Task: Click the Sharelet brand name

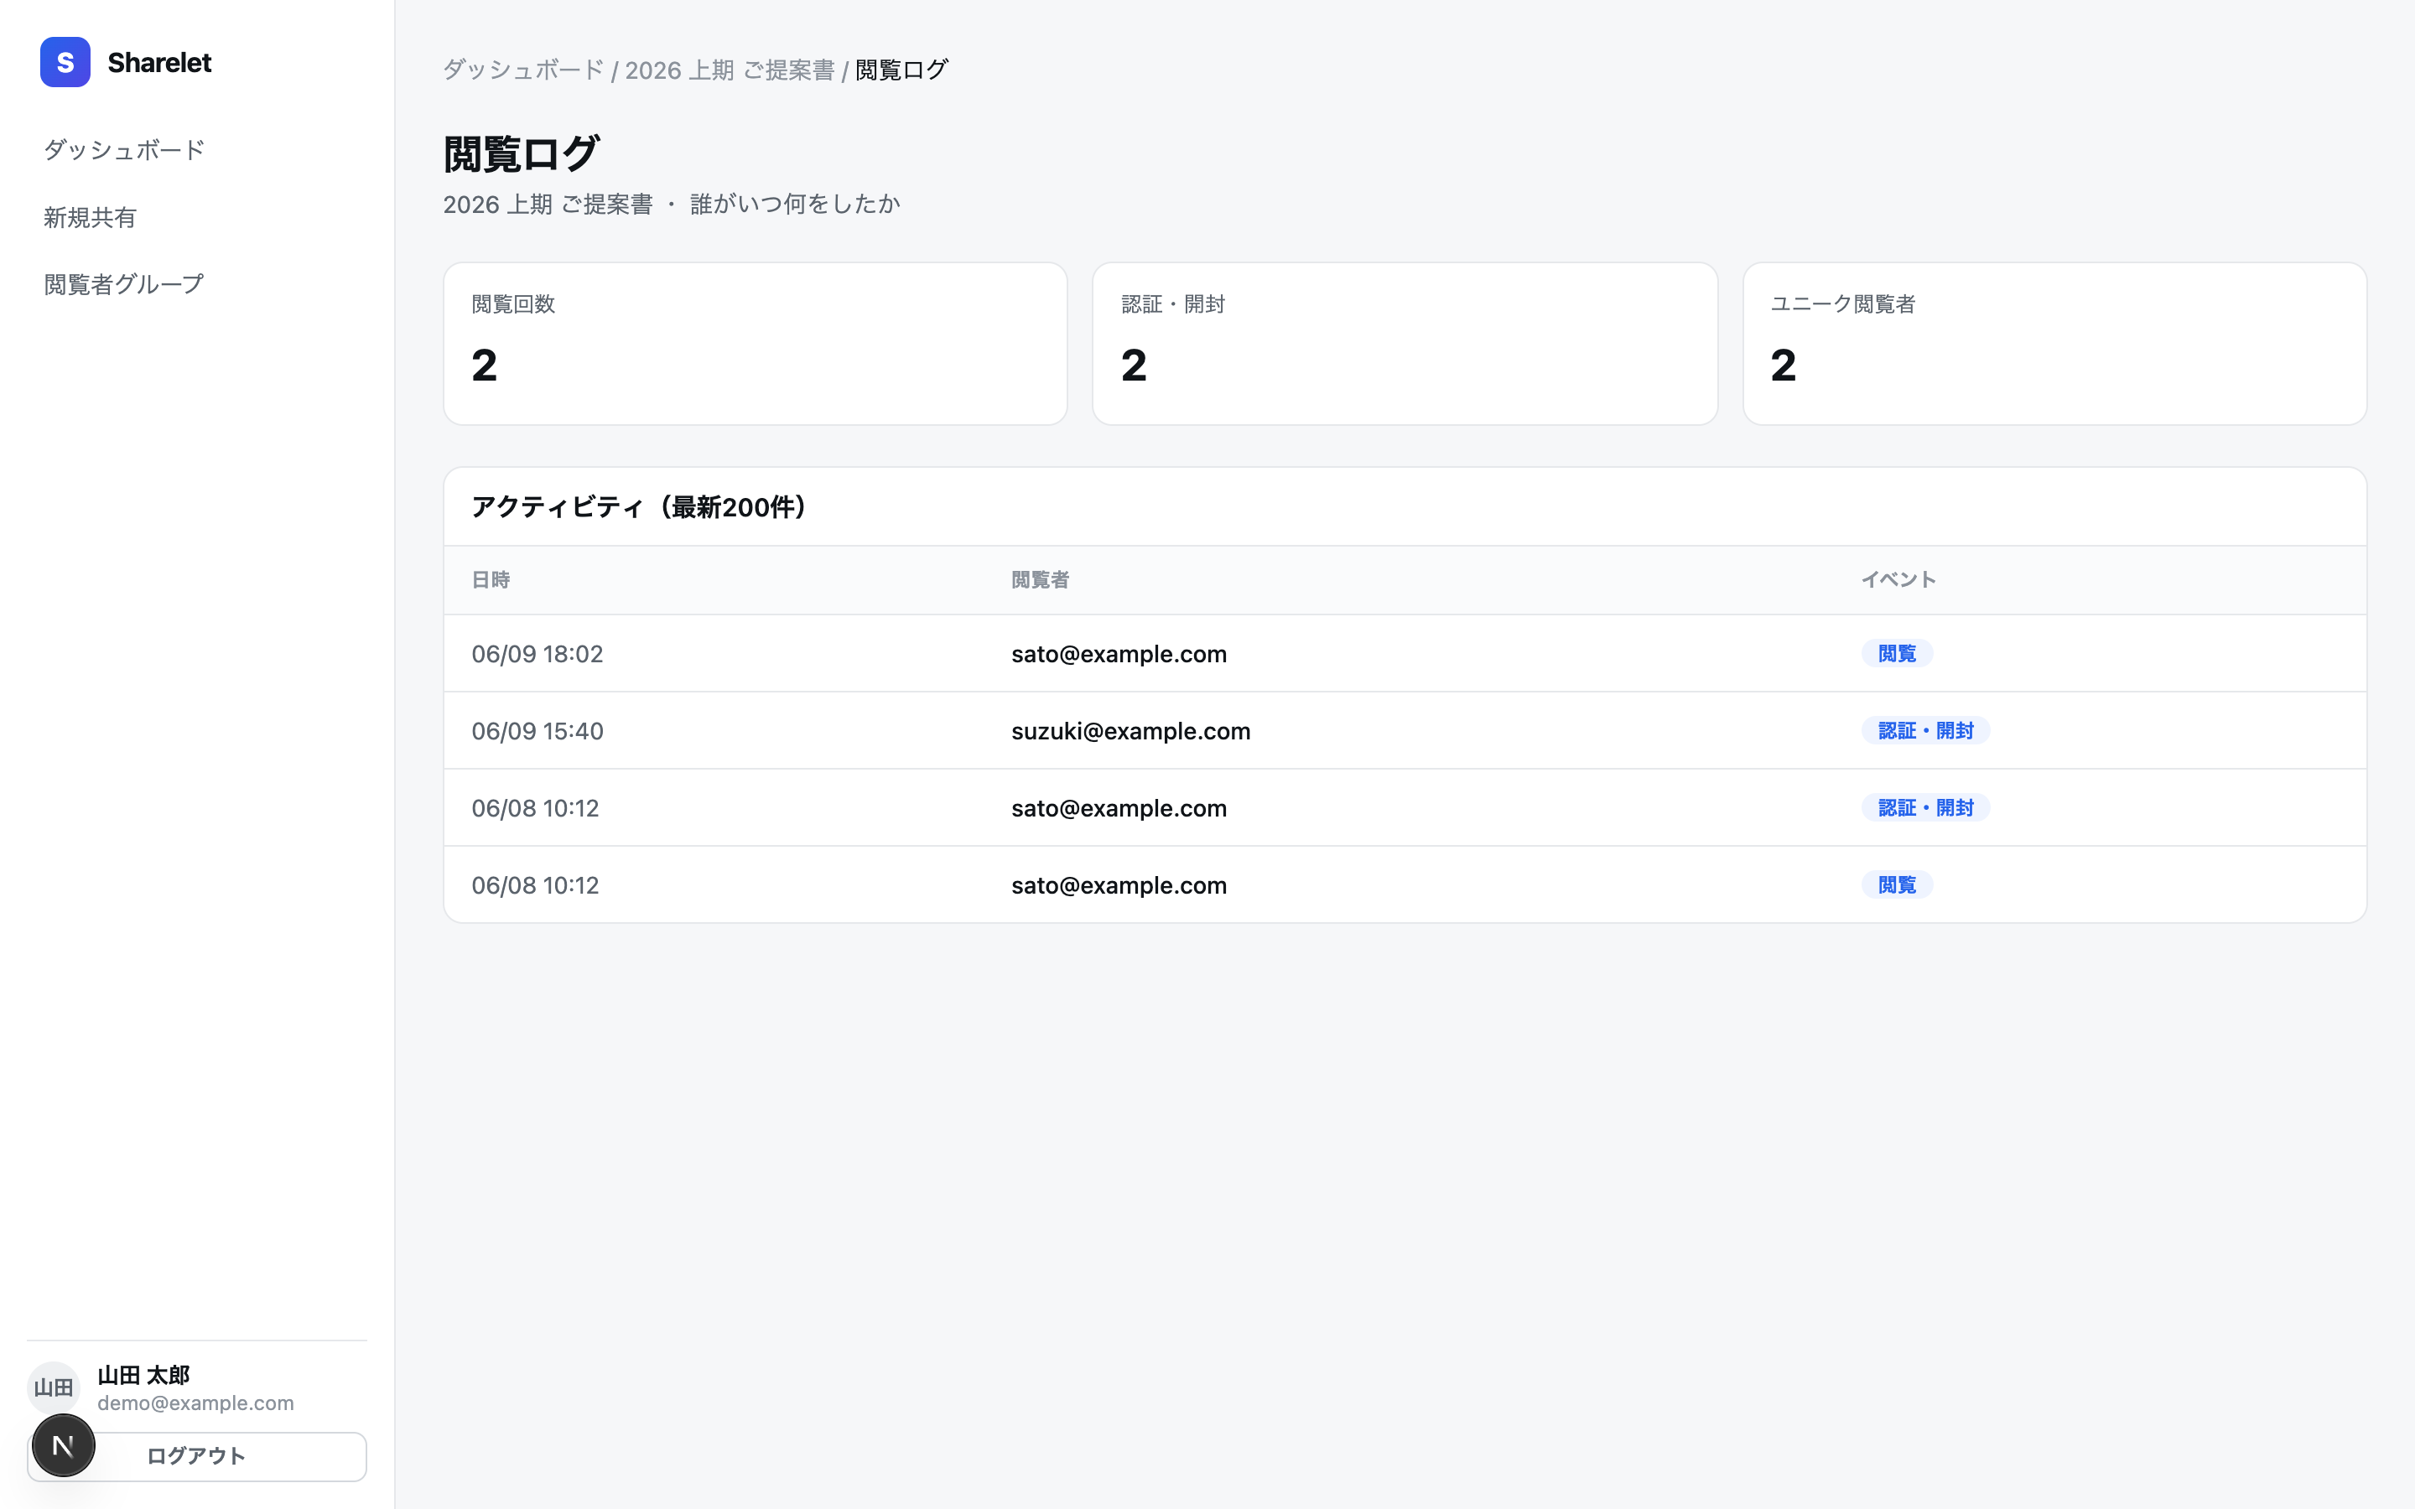Action: coord(159,62)
